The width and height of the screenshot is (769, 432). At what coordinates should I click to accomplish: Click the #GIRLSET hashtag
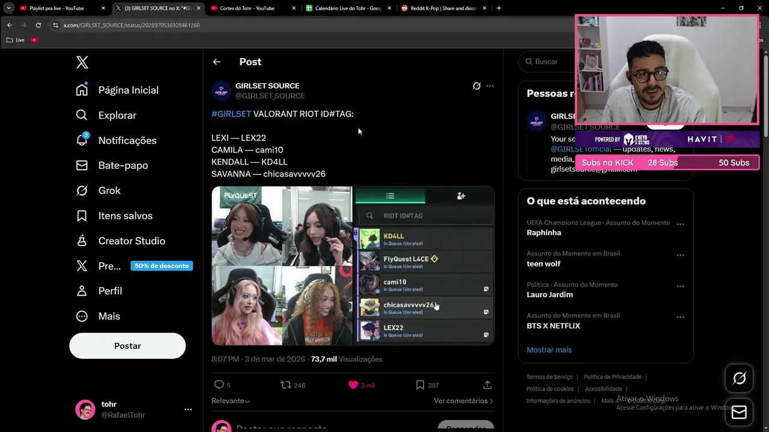(231, 114)
